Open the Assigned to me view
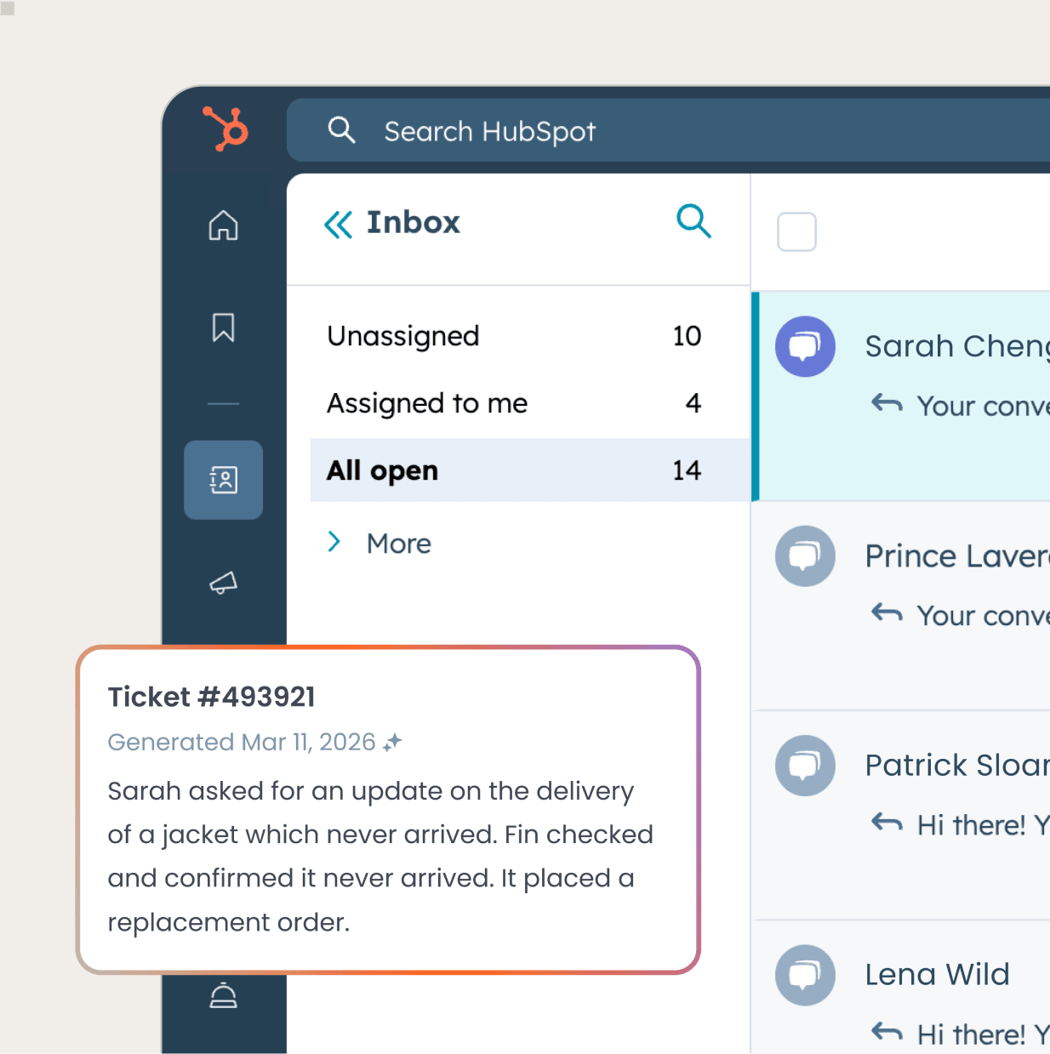This screenshot has height=1054, width=1050. click(x=530, y=403)
